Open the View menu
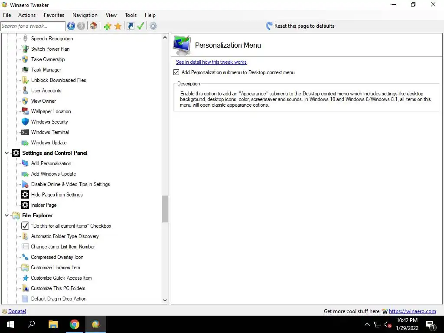Viewport: 444px width, 333px height. coord(111,15)
